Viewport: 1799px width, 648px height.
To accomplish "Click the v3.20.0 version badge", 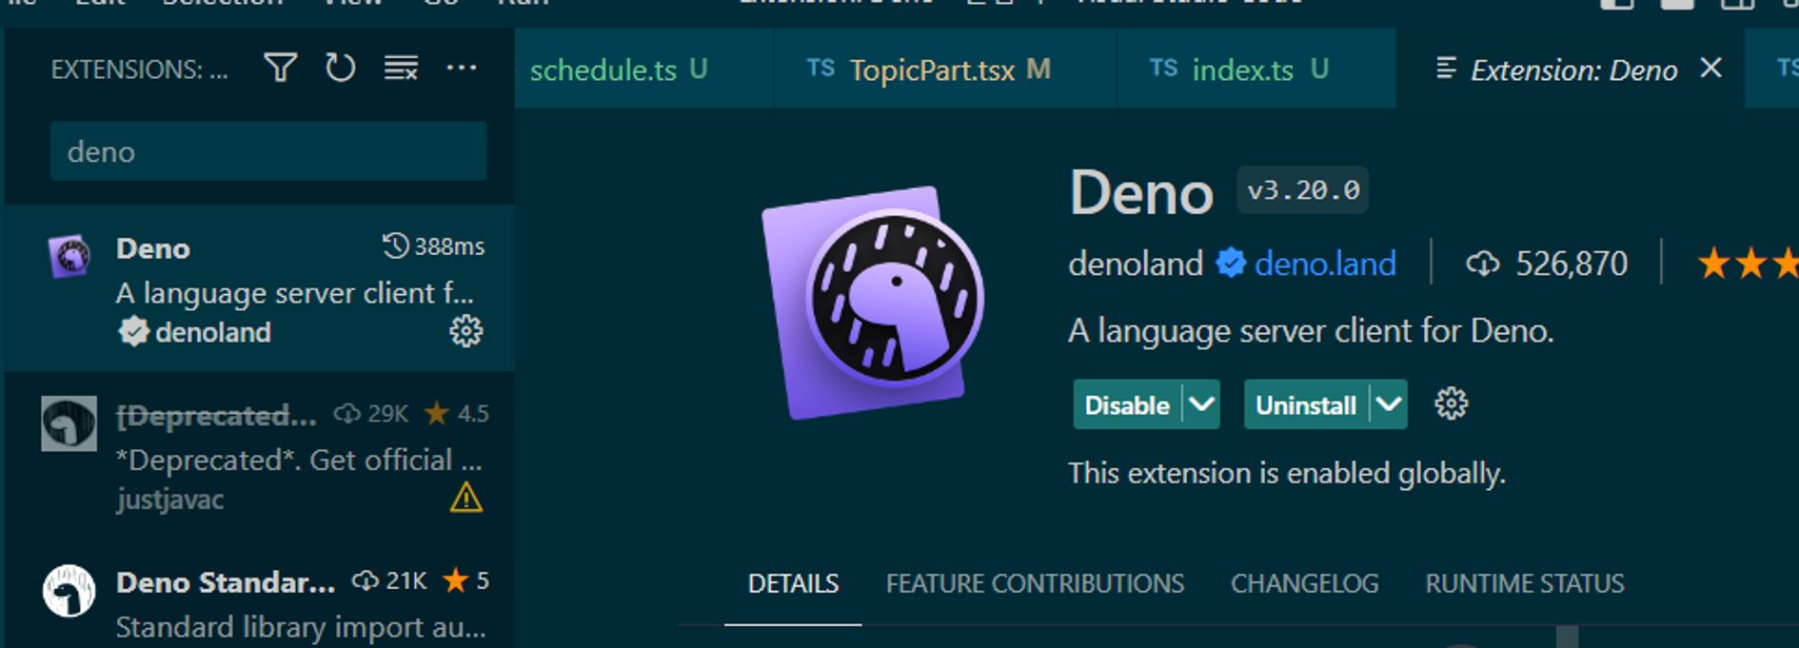I will (x=1303, y=191).
